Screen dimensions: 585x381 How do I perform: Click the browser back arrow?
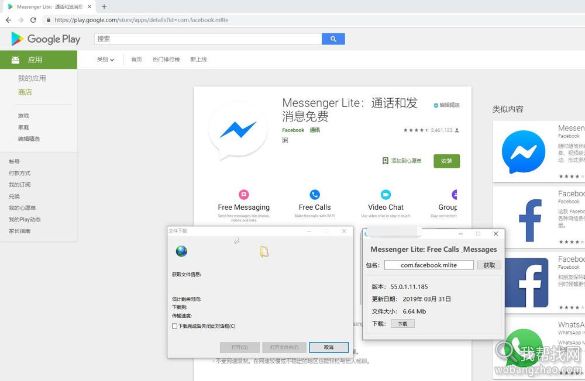click(8, 20)
